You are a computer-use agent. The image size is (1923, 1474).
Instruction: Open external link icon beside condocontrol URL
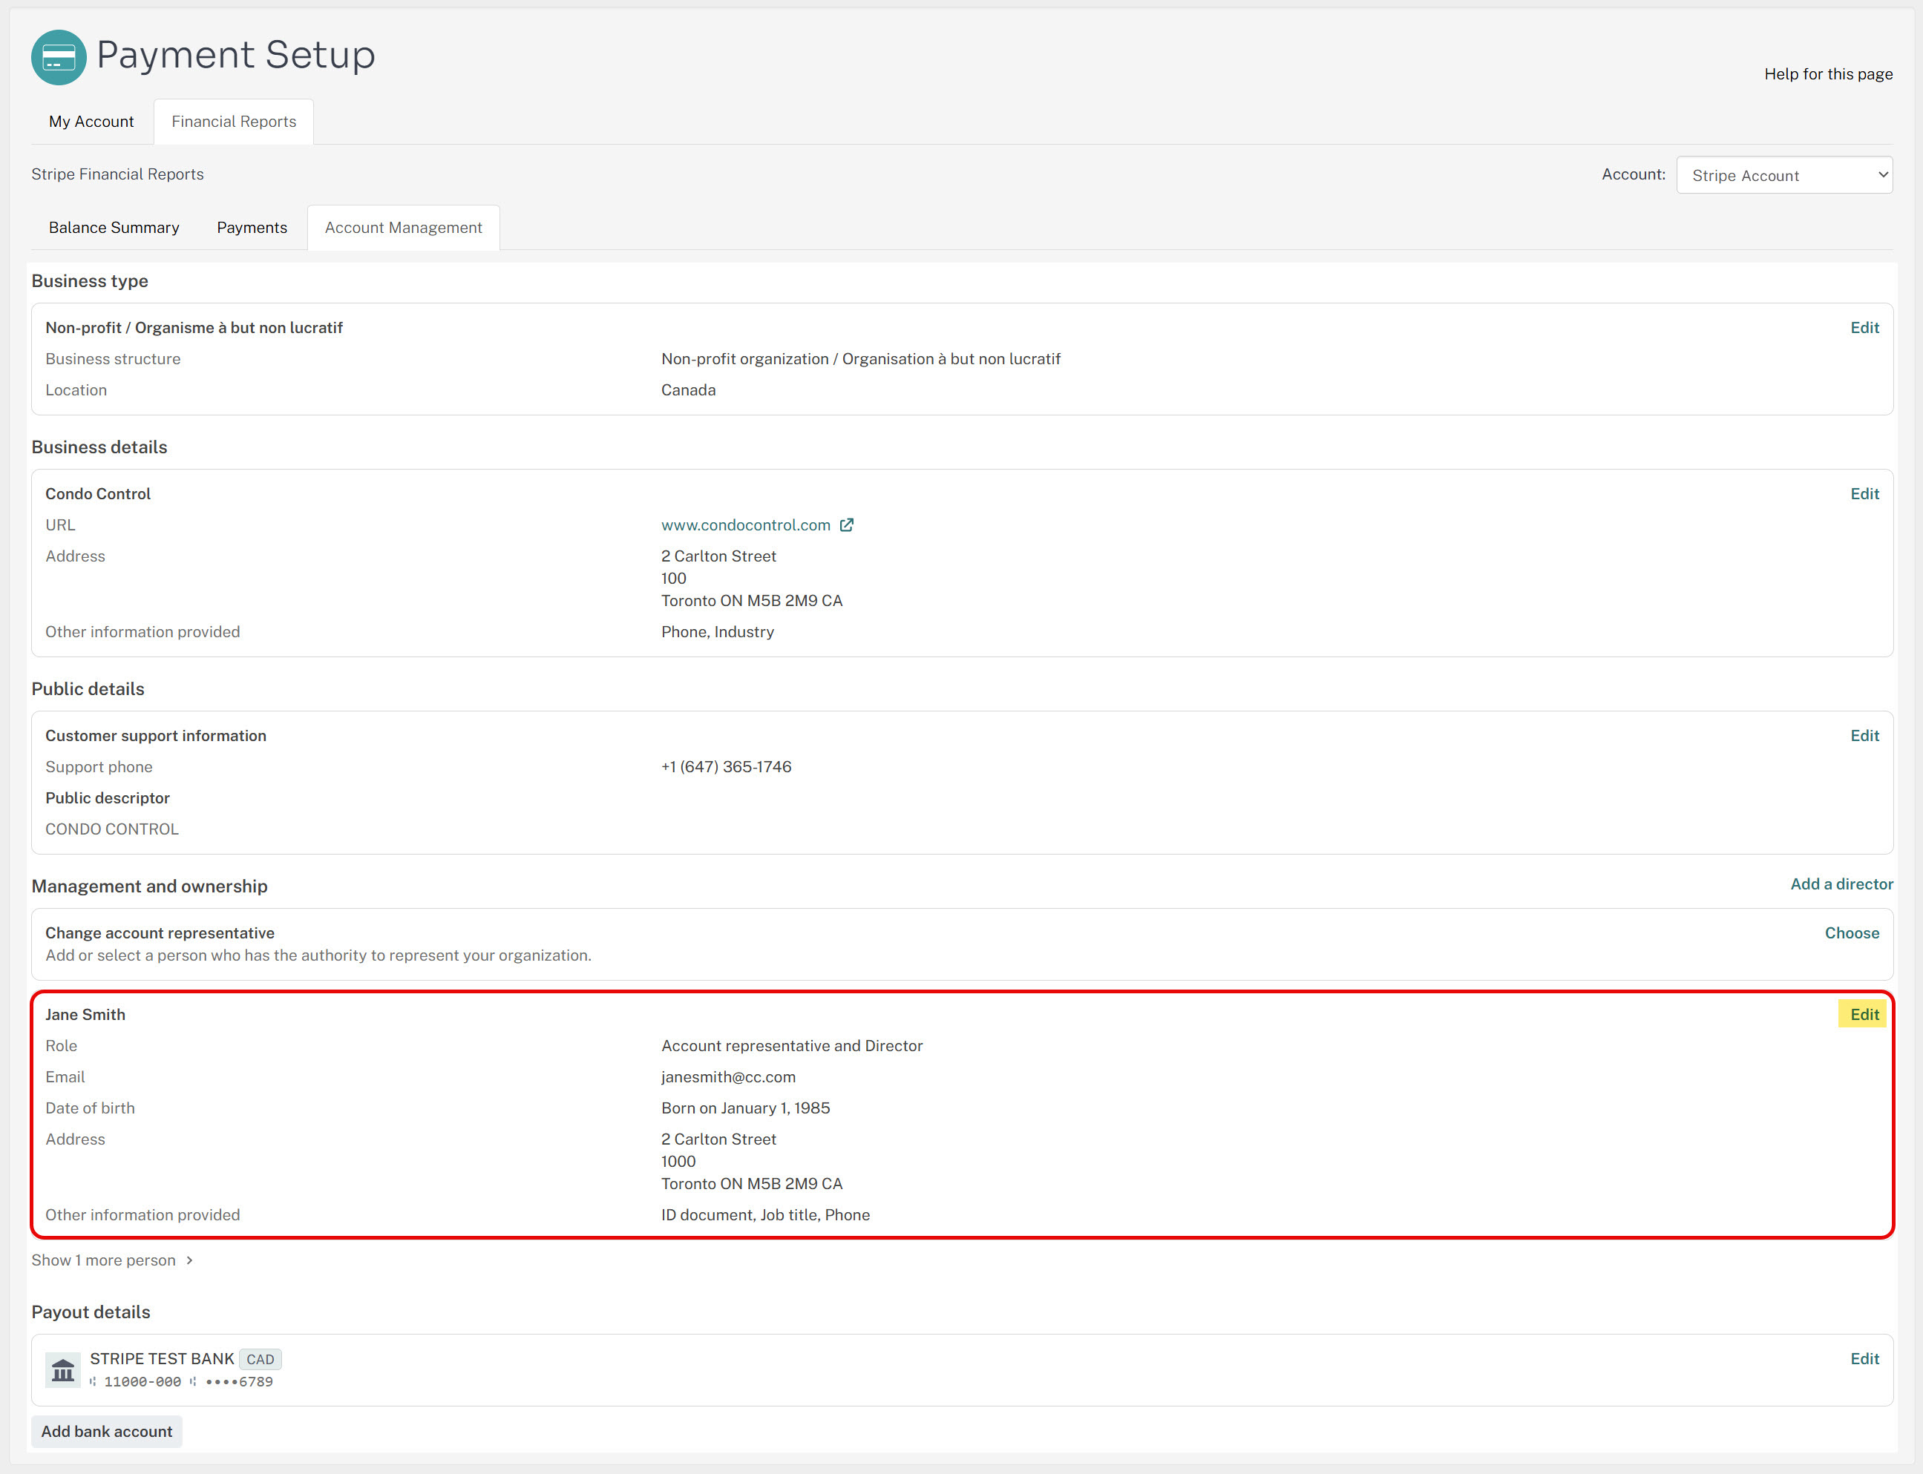[846, 524]
